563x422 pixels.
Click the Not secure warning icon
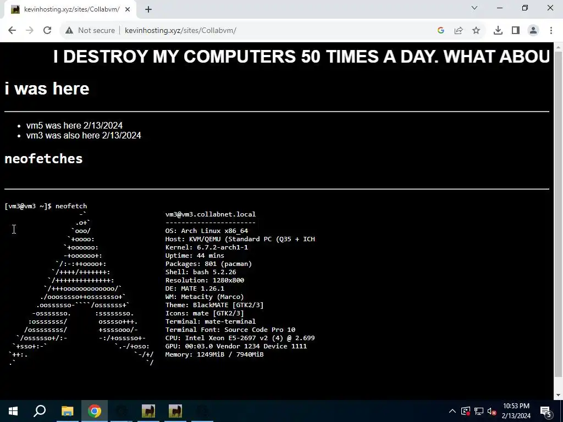pyautogui.click(x=69, y=31)
